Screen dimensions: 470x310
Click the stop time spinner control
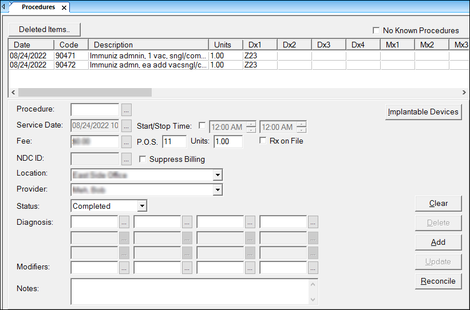click(x=301, y=127)
